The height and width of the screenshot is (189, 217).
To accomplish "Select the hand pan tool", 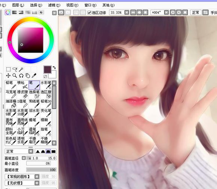I will coord(28,75).
